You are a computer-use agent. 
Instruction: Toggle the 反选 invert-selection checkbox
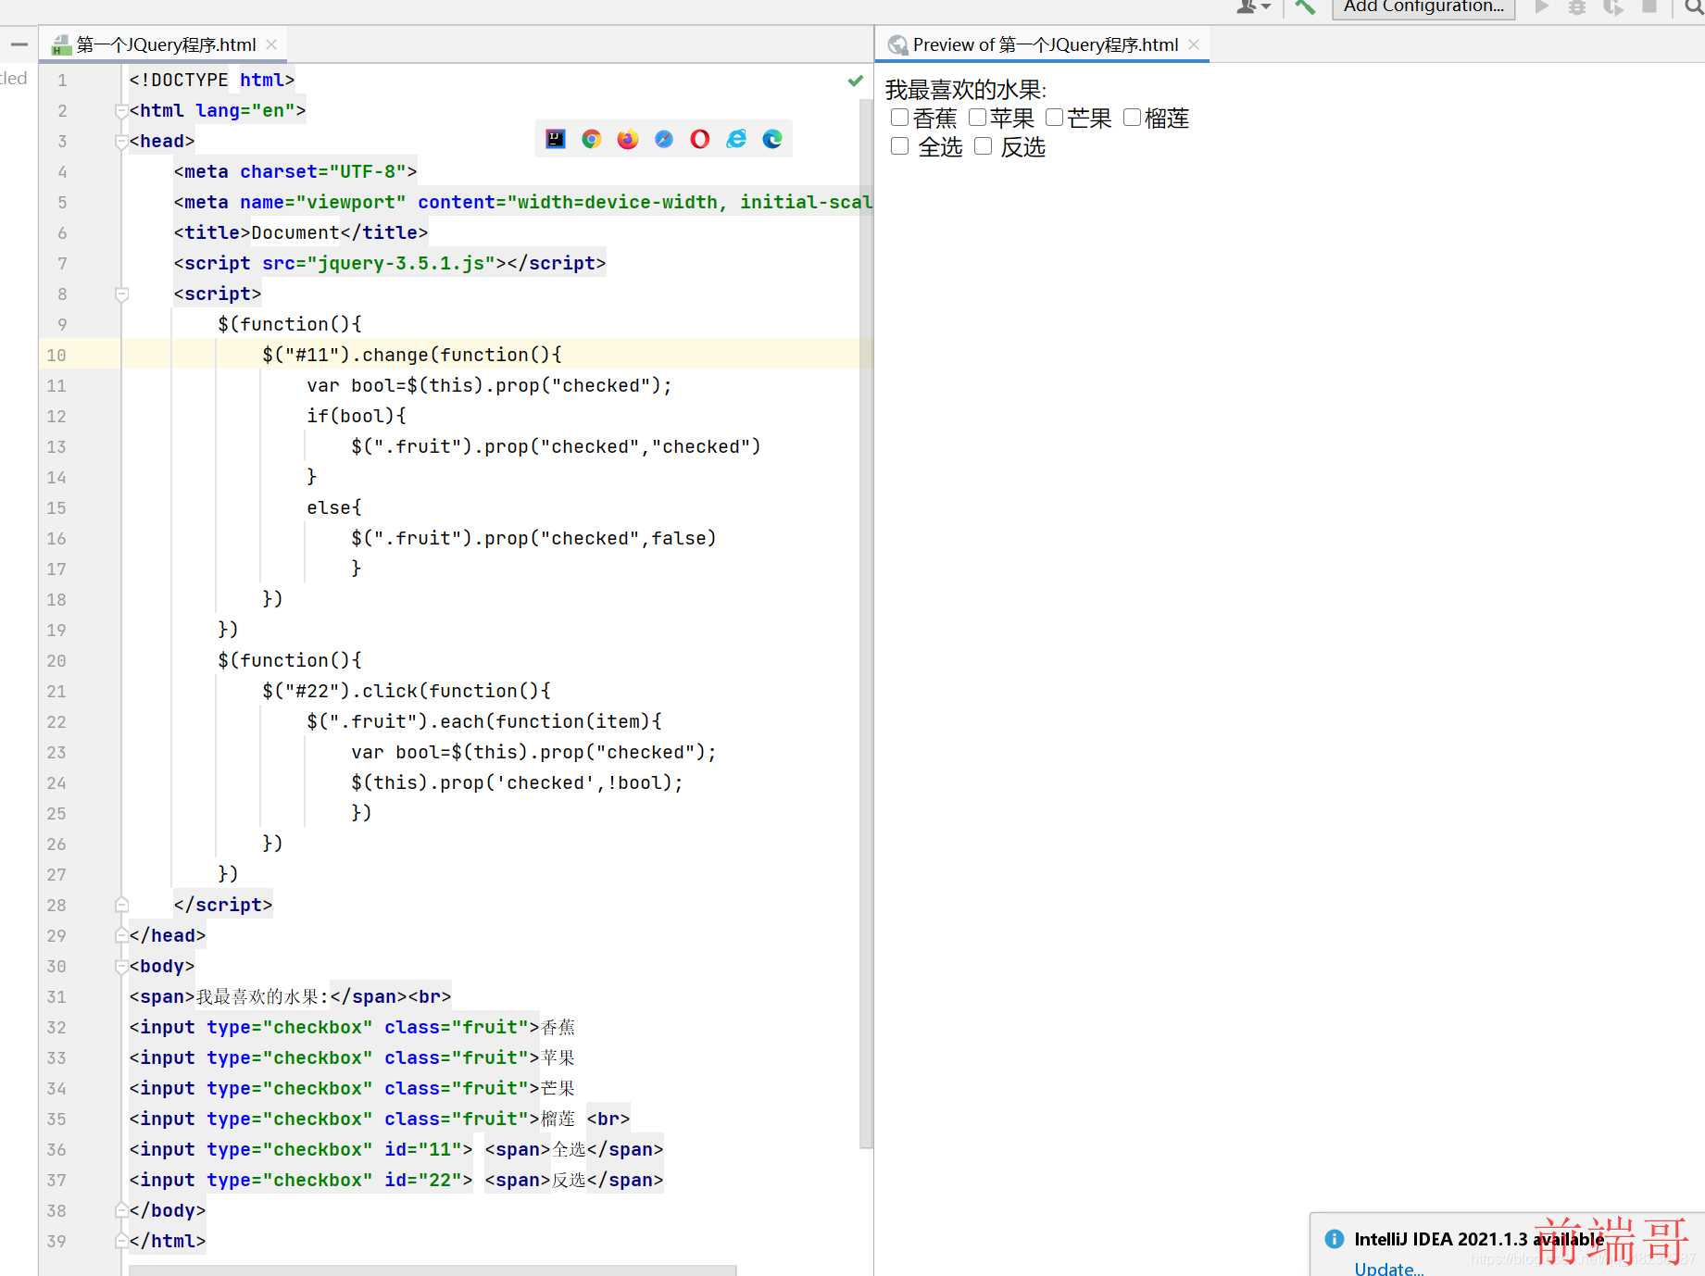coord(984,146)
